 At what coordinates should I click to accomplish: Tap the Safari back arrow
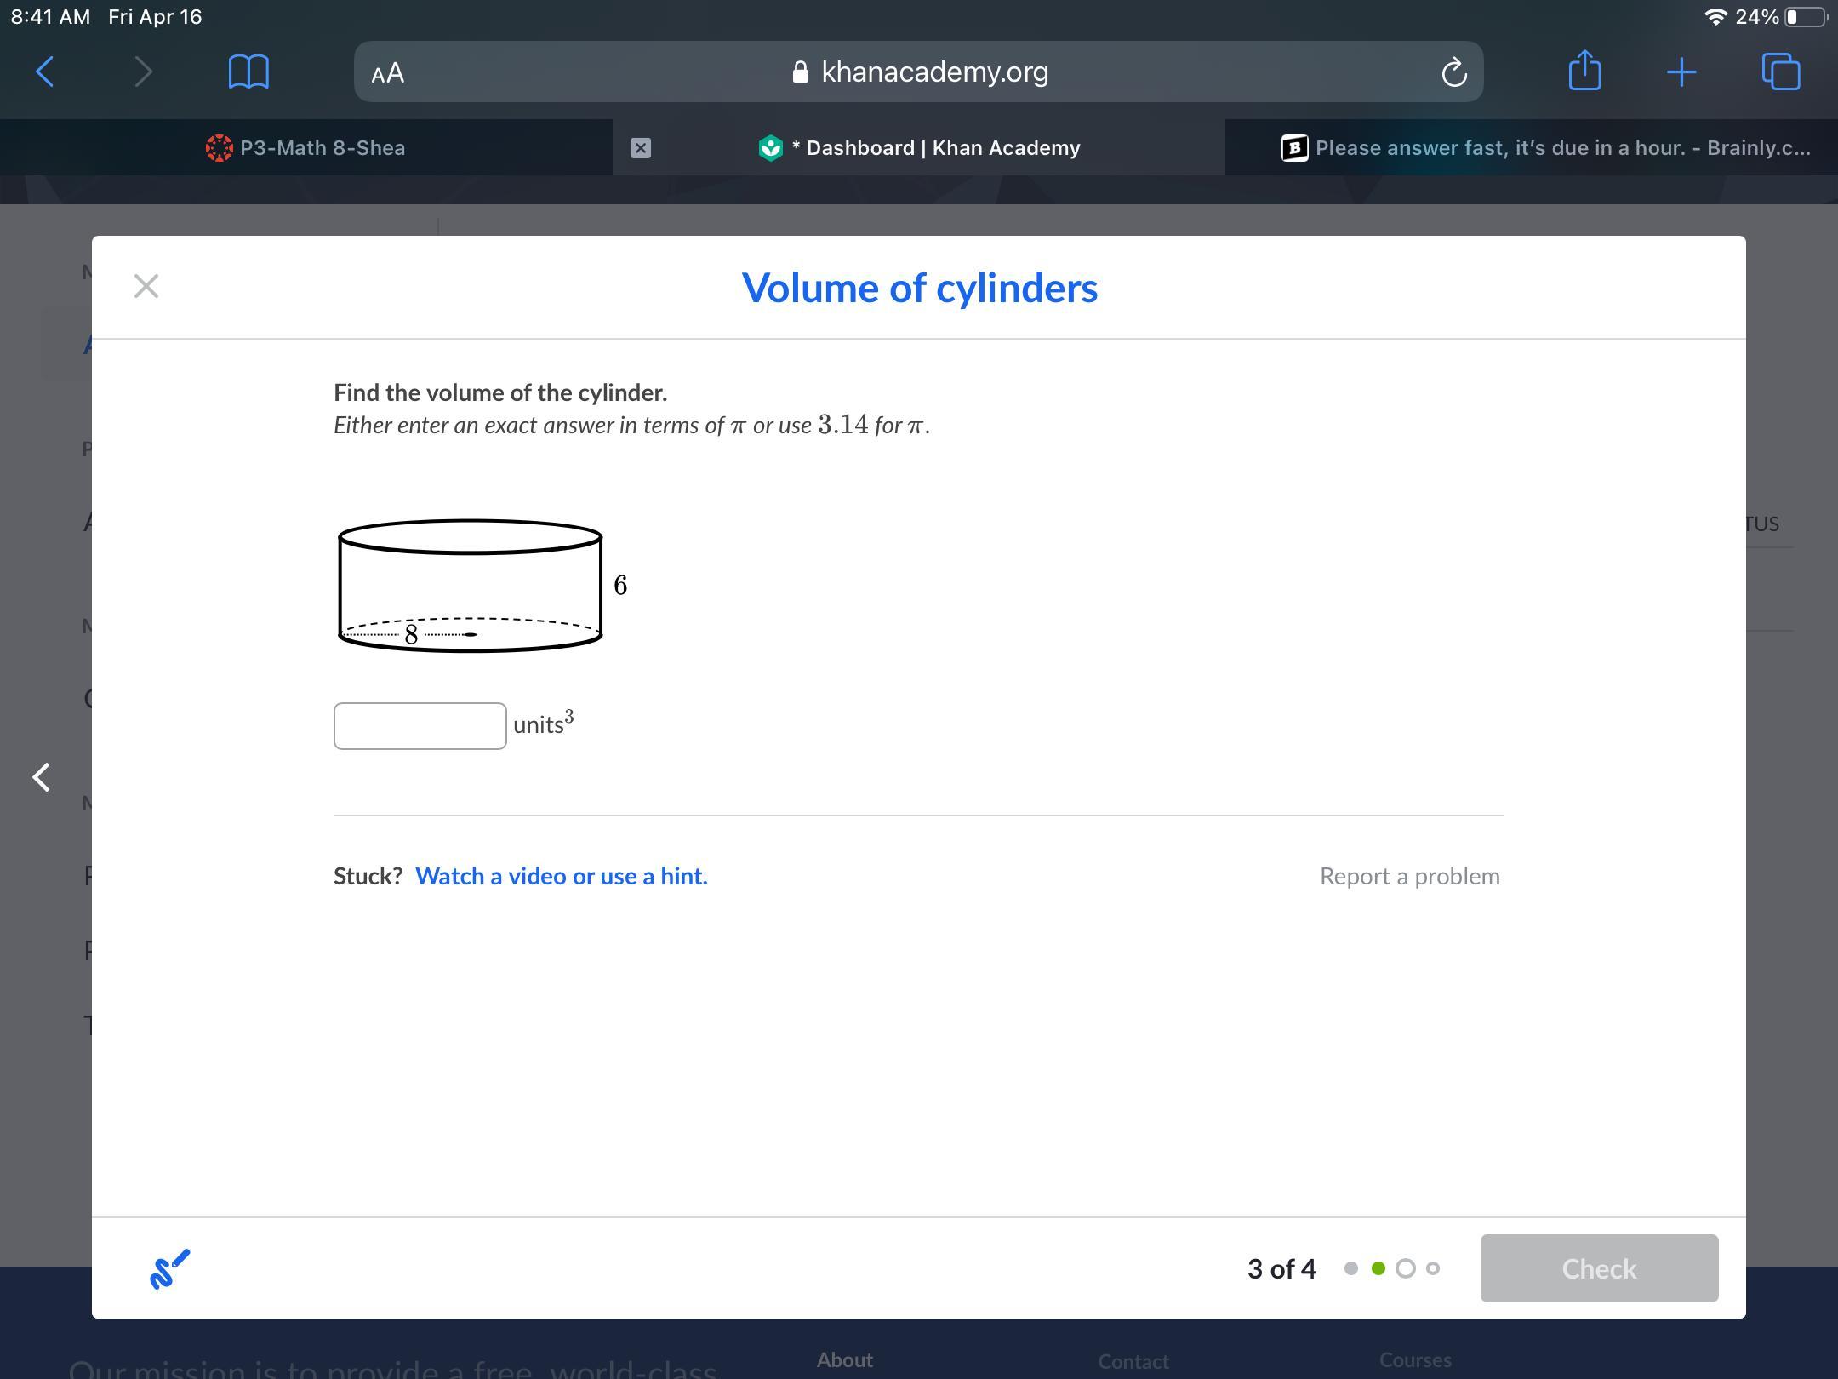click(45, 72)
